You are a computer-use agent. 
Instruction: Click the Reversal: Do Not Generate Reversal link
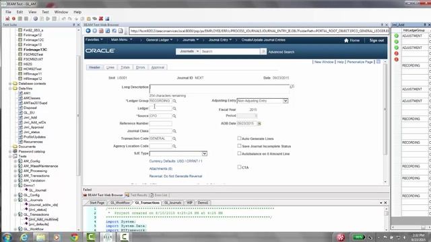(x=176, y=176)
